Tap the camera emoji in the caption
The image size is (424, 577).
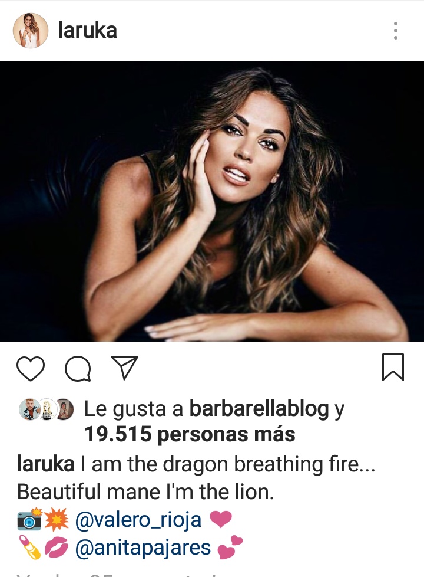pos(30,520)
